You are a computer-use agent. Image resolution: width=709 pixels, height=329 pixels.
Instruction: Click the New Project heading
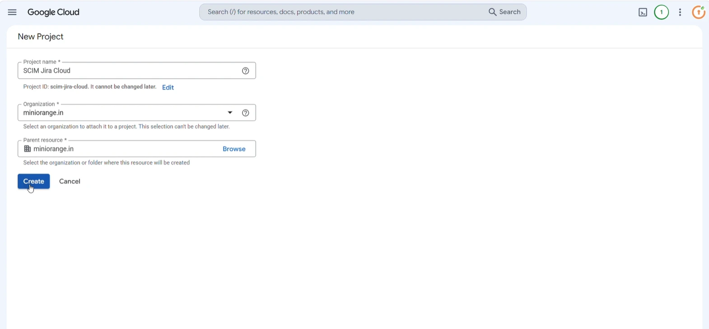pyautogui.click(x=41, y=37)
